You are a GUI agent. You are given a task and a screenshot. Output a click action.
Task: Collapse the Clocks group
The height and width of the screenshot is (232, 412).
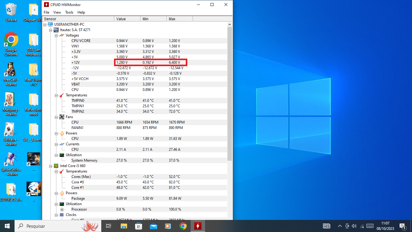[56, 215]
